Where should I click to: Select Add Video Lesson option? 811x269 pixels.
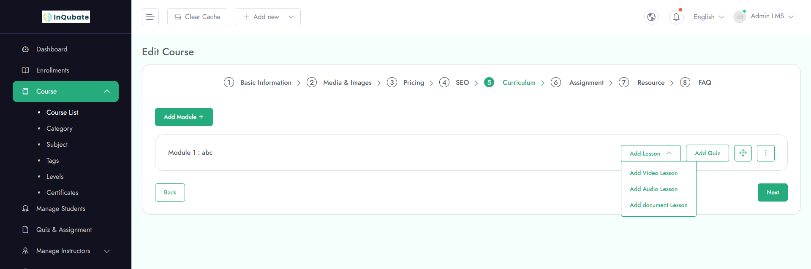coord(653,173)
